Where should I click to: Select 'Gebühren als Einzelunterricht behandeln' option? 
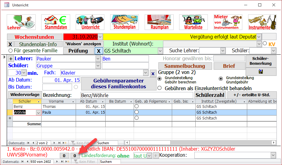pos(160,88)
